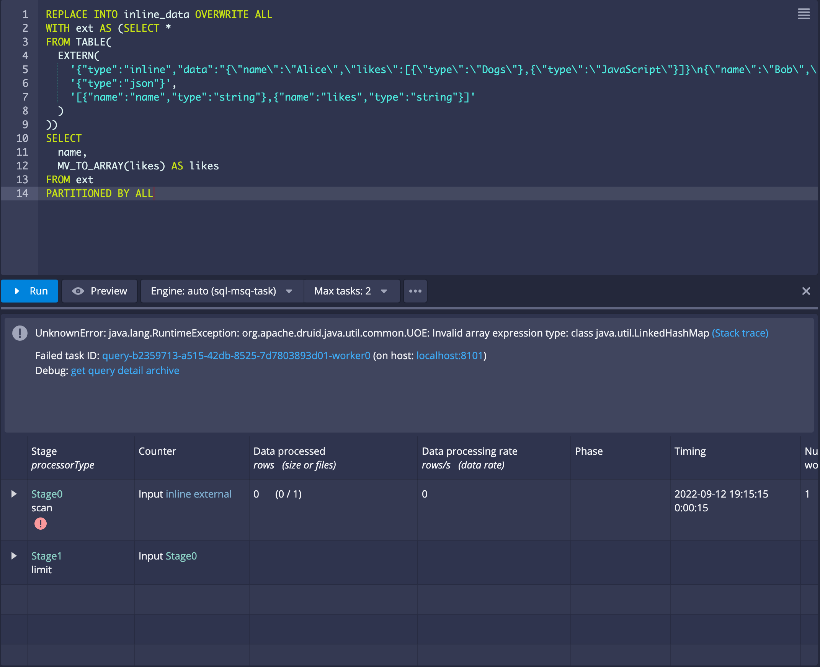Download the get query detail archive
Screen dimensions: 820x667
(125, 370)
